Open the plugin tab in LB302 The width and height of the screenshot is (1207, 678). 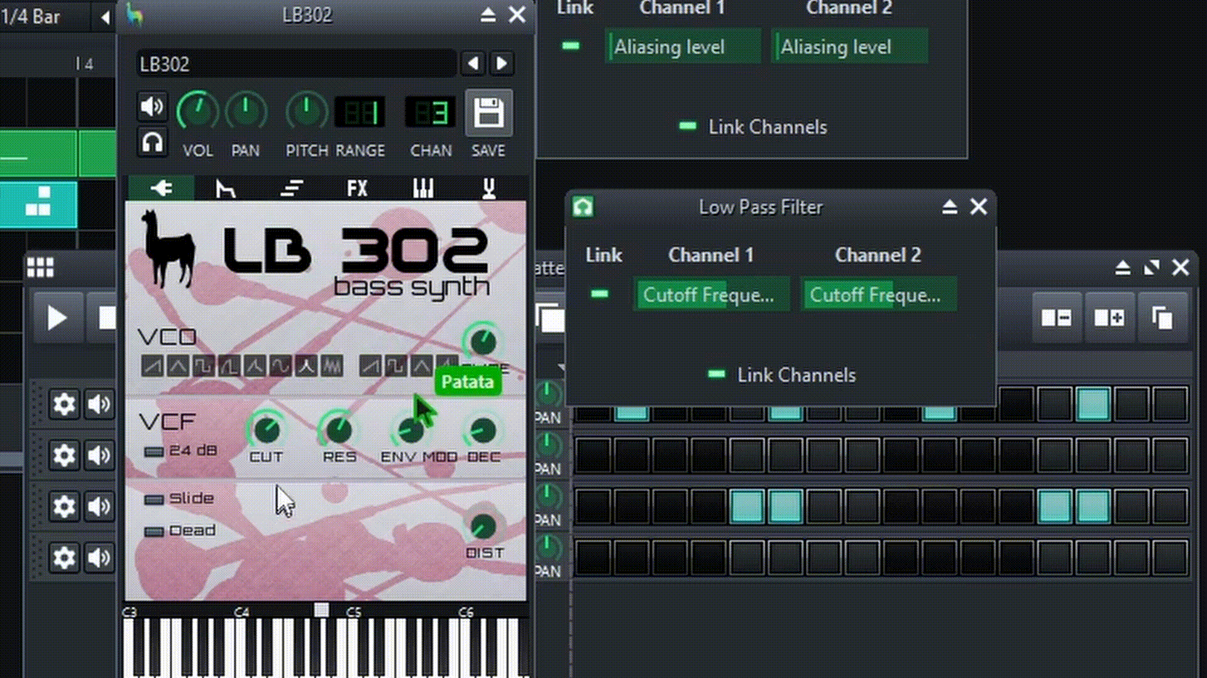(x=162, y=188)
